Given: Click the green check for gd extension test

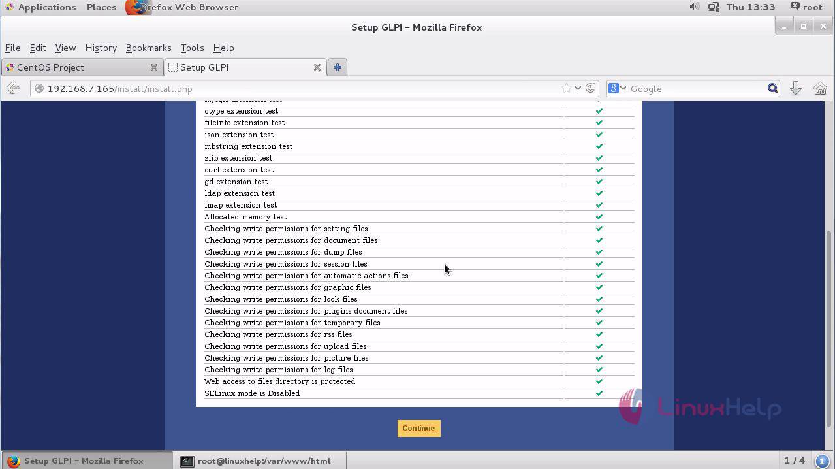Looking at the screenshot, I should coord(599,182).
